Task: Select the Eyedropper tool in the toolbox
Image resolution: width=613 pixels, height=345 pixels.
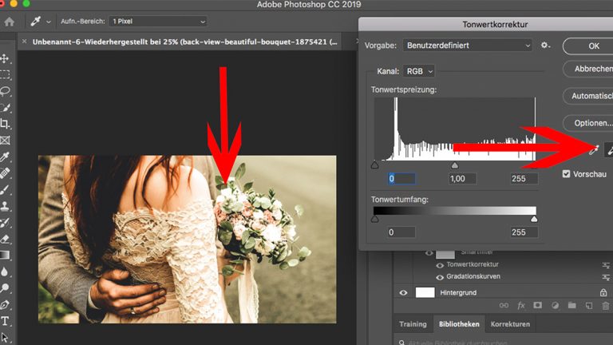Action: (5, 157)
